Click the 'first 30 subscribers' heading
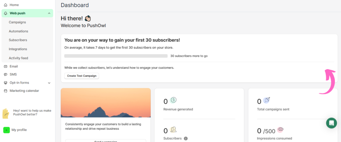Viewport: 341px width, 142px height. pos(122,40)
